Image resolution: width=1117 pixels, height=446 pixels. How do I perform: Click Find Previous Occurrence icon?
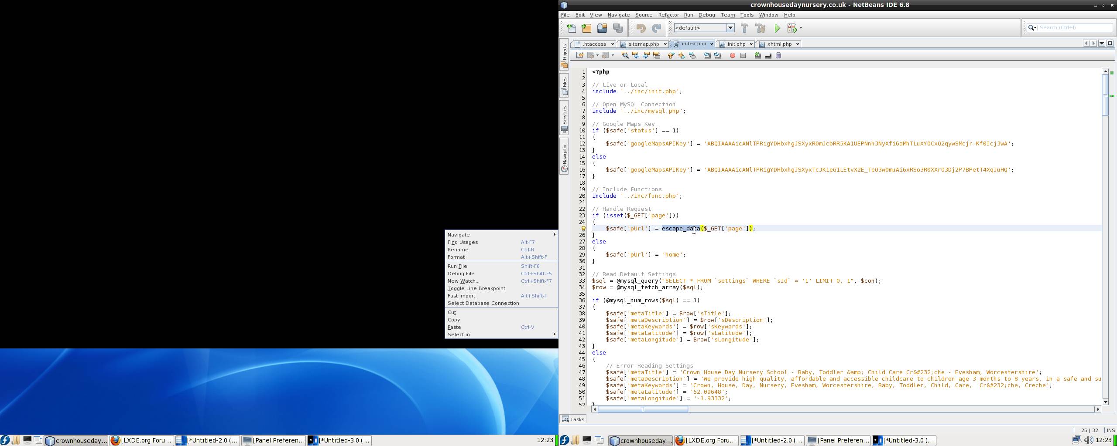(636, 55)
